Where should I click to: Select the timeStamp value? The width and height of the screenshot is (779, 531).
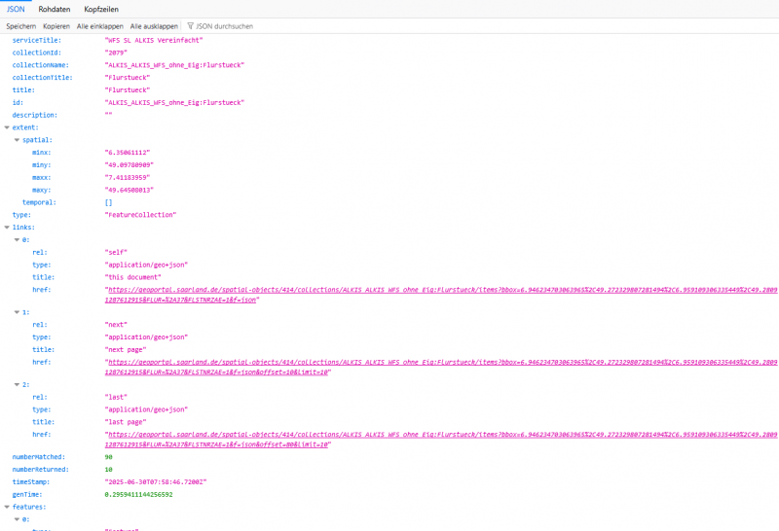point(156,481)
